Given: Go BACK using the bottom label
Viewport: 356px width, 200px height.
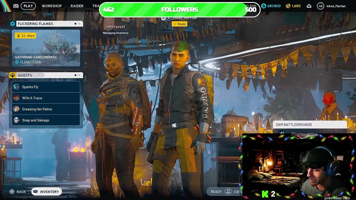Looking at the screenshot, I should click(x=21, y=192).
